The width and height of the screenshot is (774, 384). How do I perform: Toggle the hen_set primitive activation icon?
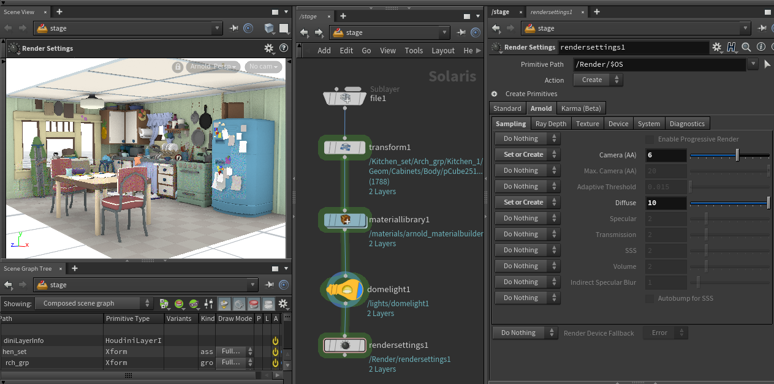coord(275,352)
